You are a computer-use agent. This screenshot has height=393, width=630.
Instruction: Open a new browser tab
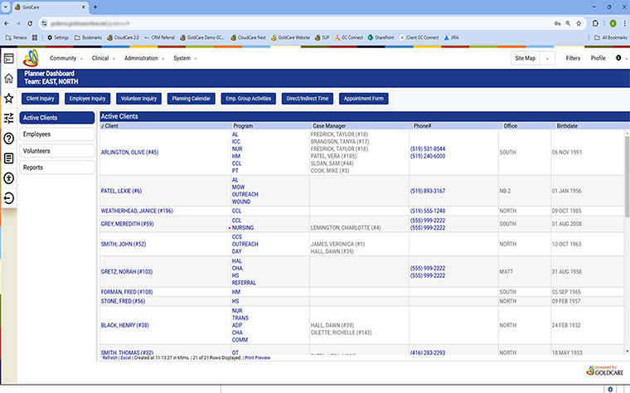[95, 7]
